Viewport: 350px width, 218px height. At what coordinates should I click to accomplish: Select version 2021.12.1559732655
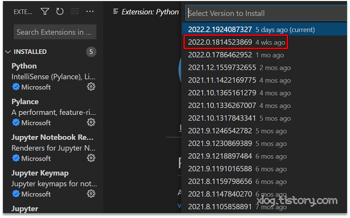click(x=264, y=68)
